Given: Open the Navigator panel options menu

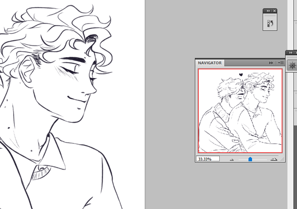Looking at the screenshot, I should click(281, 63).
